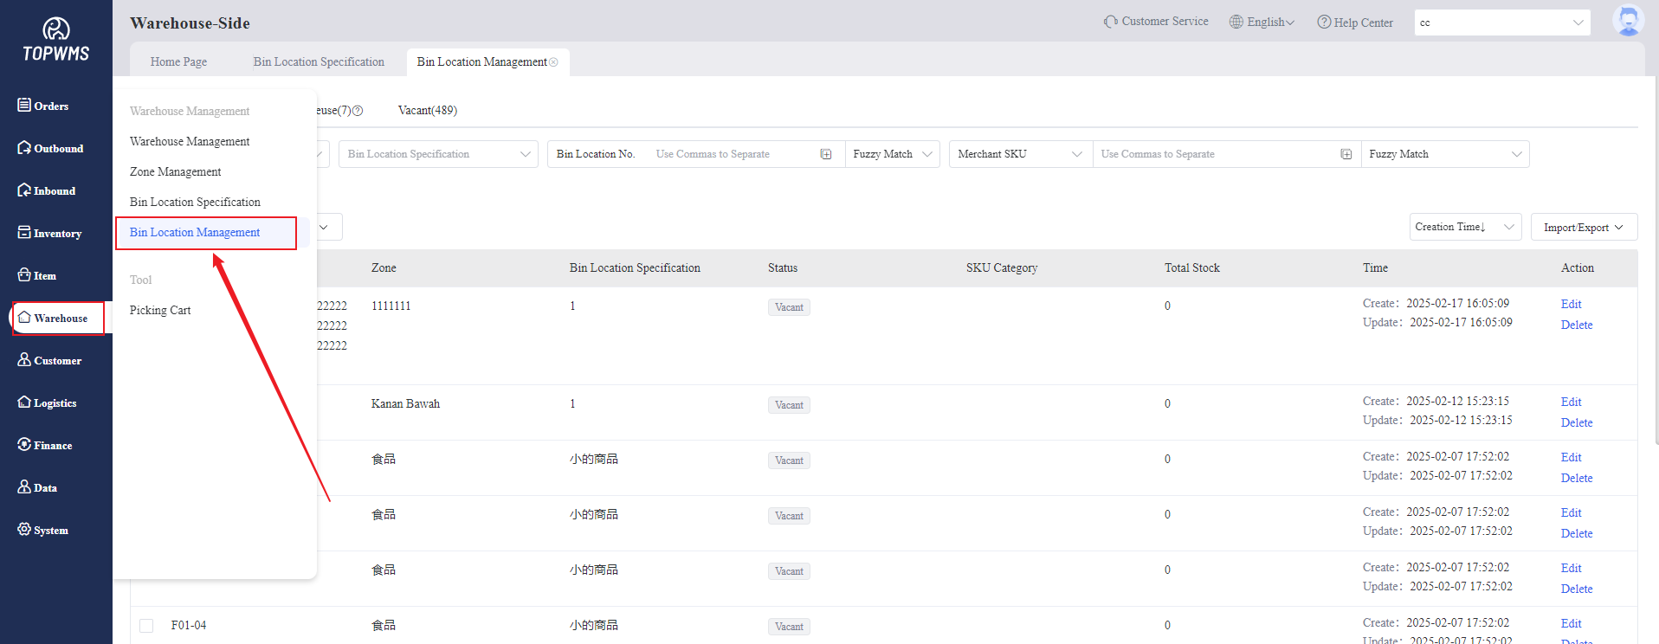Open the System settings gear icon

tap(24, 529)
